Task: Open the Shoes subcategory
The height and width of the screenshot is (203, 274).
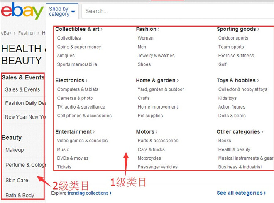Action: coord(144,64)
